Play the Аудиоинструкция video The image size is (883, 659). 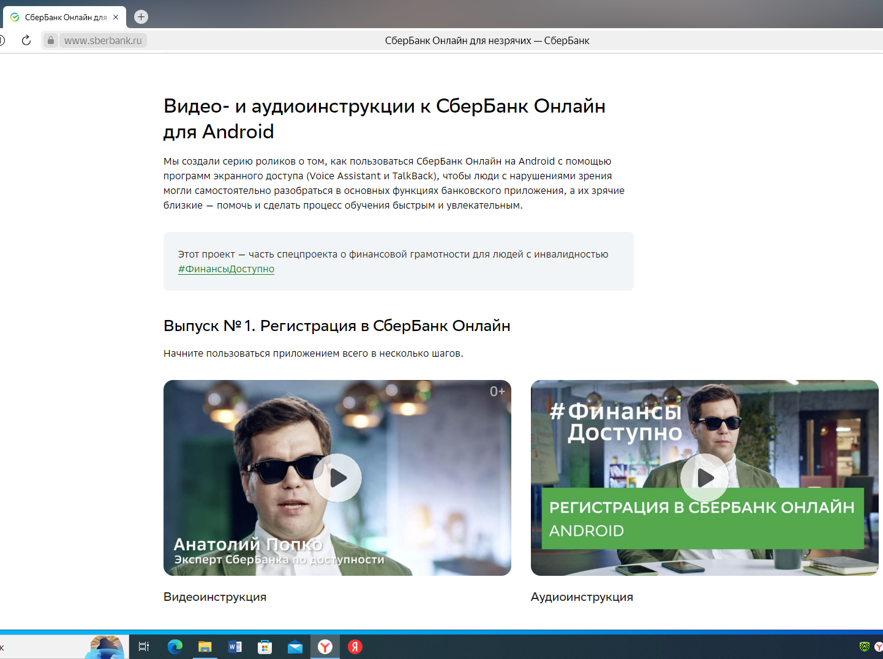704,478
